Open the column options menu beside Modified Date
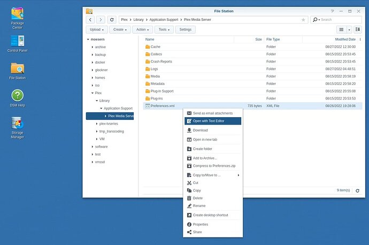369x245 pixels. [x=360, y=39]
